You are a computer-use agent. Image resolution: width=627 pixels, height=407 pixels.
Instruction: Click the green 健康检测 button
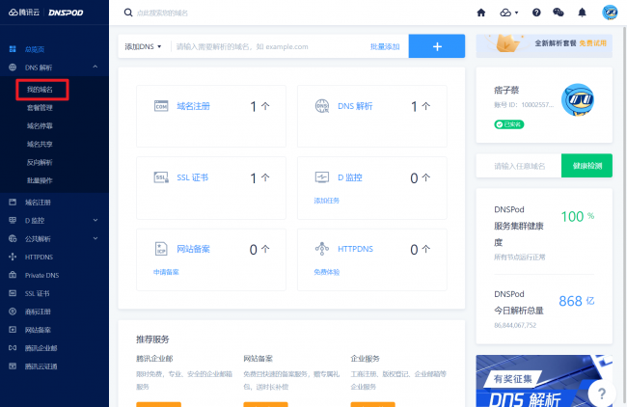[x=586, y=166]
